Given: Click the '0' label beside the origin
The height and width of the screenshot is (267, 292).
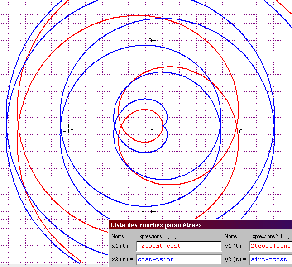Looking at the screenshot, I should (x=152, y=131).
